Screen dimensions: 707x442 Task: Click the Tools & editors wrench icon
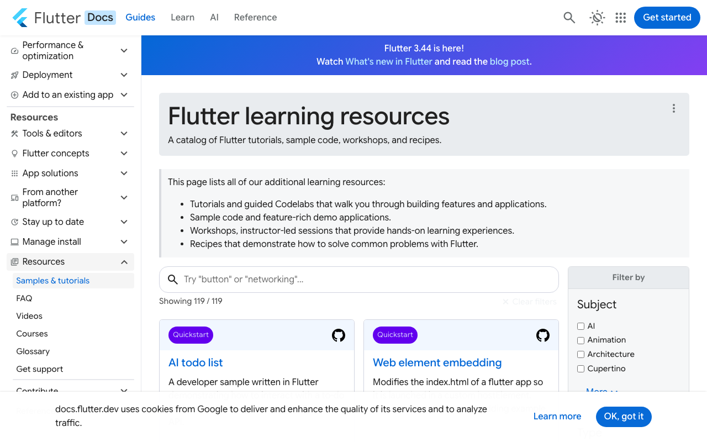[x=15, y=134]
